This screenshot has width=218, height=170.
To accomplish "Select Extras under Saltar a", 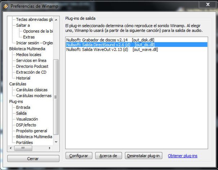I will point(29,37).
